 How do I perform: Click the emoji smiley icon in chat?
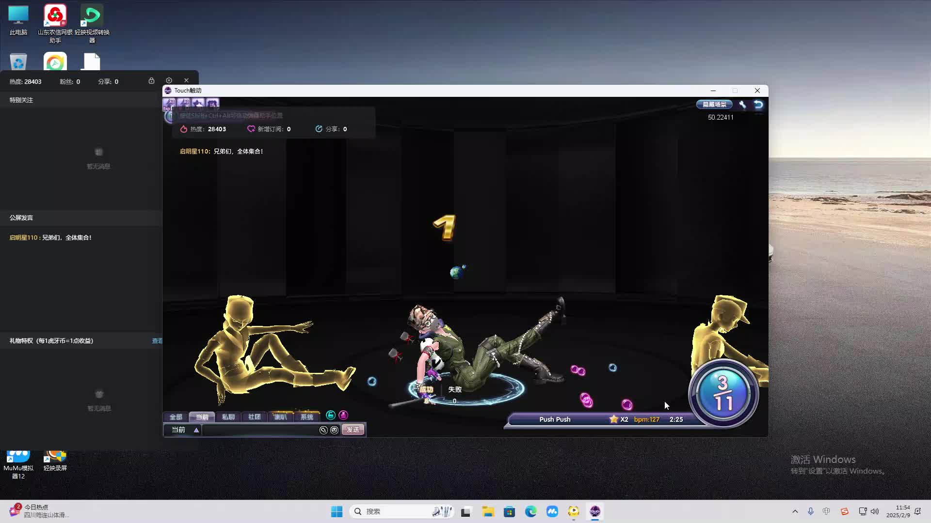coord(334,430)
